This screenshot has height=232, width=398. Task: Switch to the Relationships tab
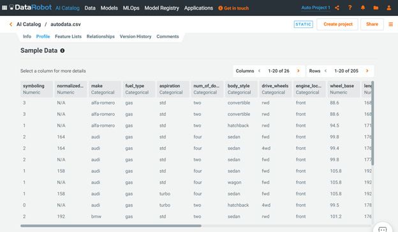pyautogui.click(x=101, y=36)
